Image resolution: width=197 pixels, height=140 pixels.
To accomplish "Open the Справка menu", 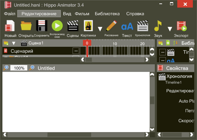I will (x=135, y=14).
